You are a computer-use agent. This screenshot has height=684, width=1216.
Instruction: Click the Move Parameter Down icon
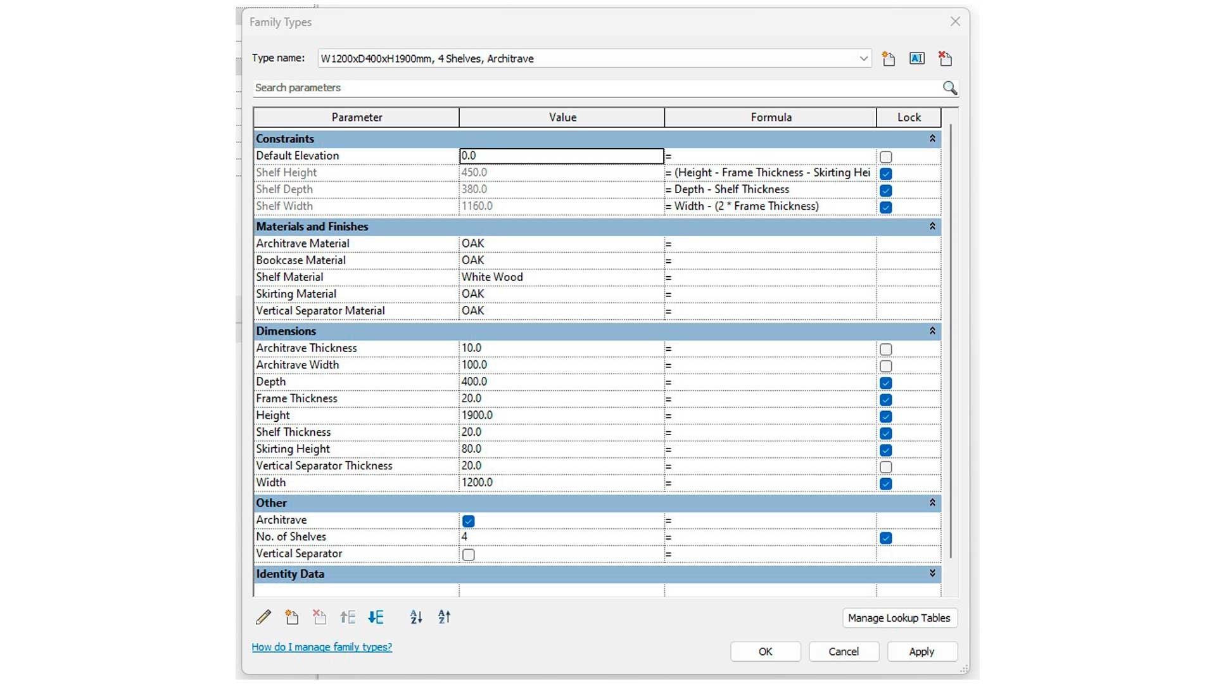click(x=376, y=617)
